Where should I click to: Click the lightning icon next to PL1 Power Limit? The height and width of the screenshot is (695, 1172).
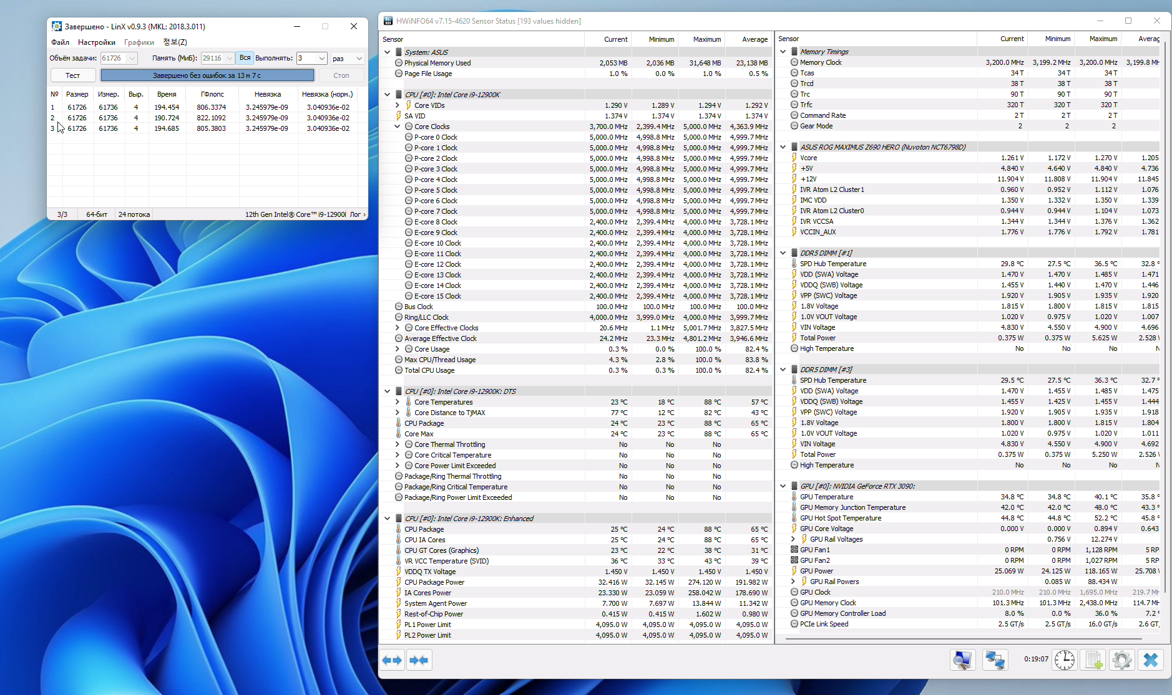point(399,625)
